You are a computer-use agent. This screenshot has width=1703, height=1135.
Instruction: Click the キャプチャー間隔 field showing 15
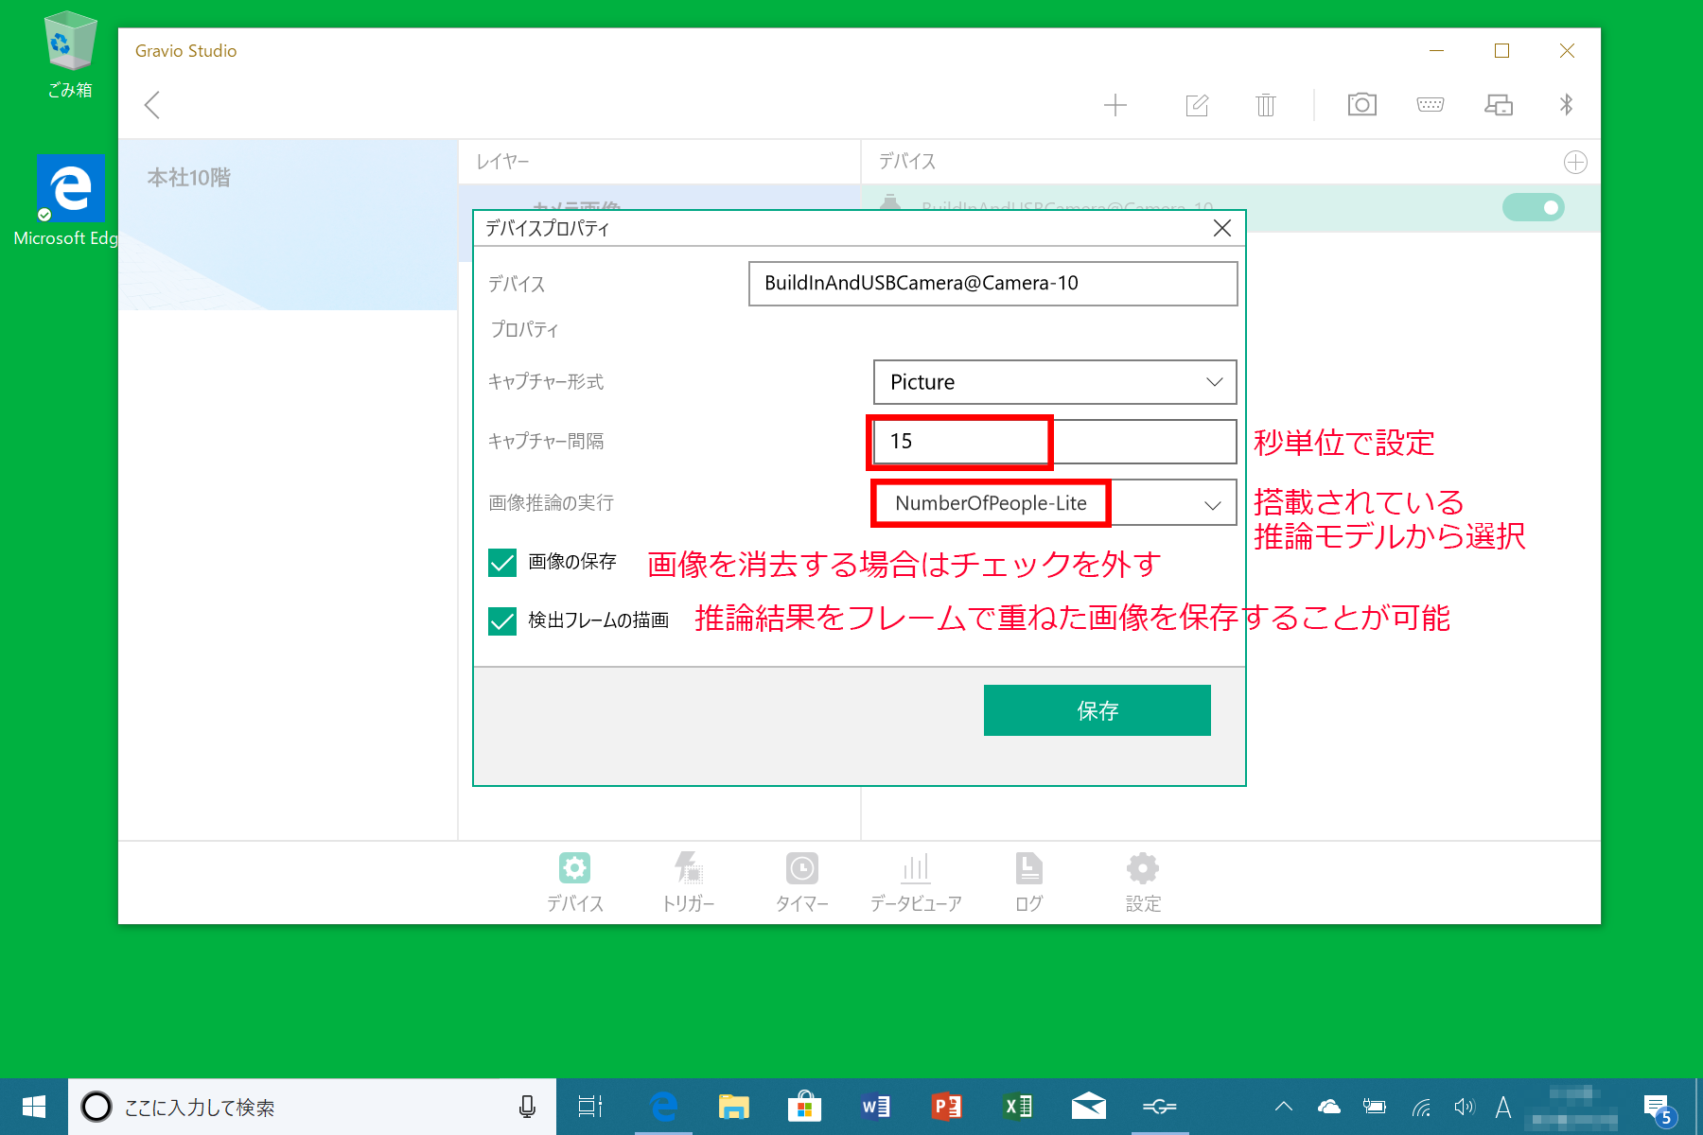pyautogui.click(x=1055, y=442)
